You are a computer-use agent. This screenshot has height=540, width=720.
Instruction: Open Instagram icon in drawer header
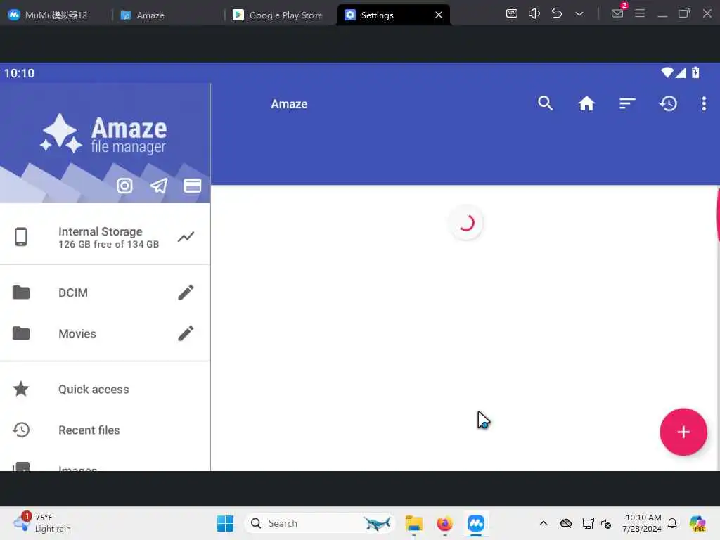tap(124, 186)
